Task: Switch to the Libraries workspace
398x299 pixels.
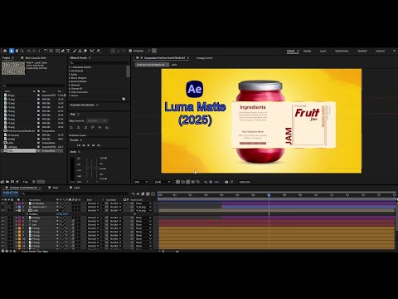Action: tap(380, 51)
